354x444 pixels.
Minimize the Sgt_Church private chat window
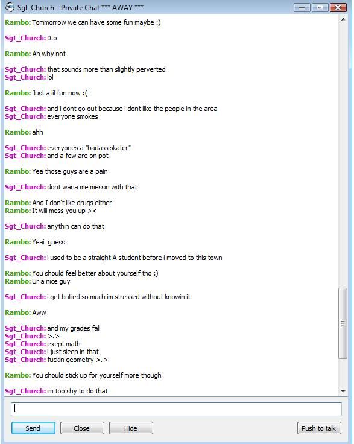pyautogui.click(x=302, y=8)
